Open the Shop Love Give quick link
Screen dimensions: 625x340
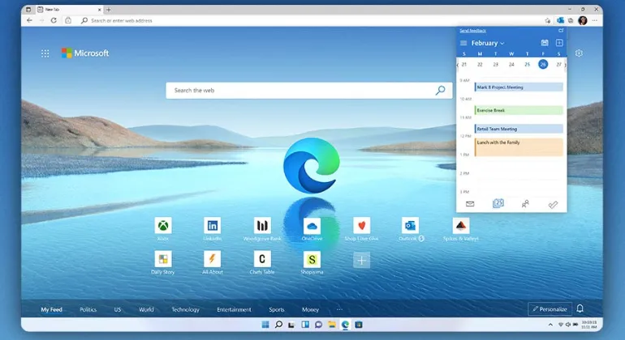361,226
